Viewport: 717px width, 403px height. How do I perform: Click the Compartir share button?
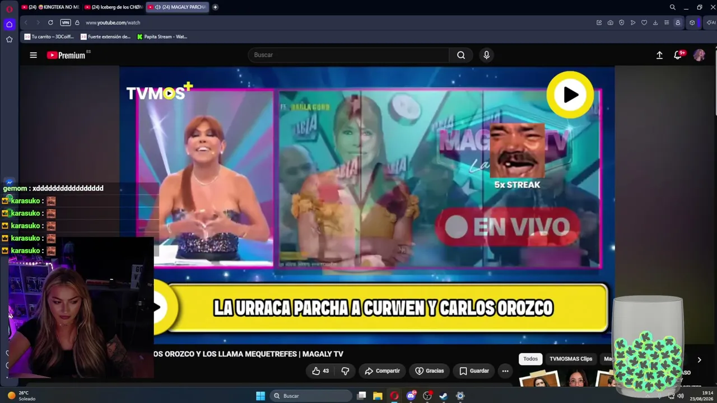tap(383, 371)
